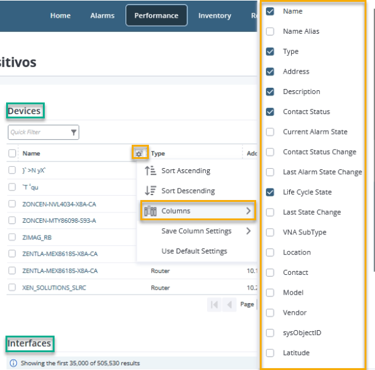Enable the Contact Status Change column
Screen dimensions: 375x370
(x=270, y=152)
